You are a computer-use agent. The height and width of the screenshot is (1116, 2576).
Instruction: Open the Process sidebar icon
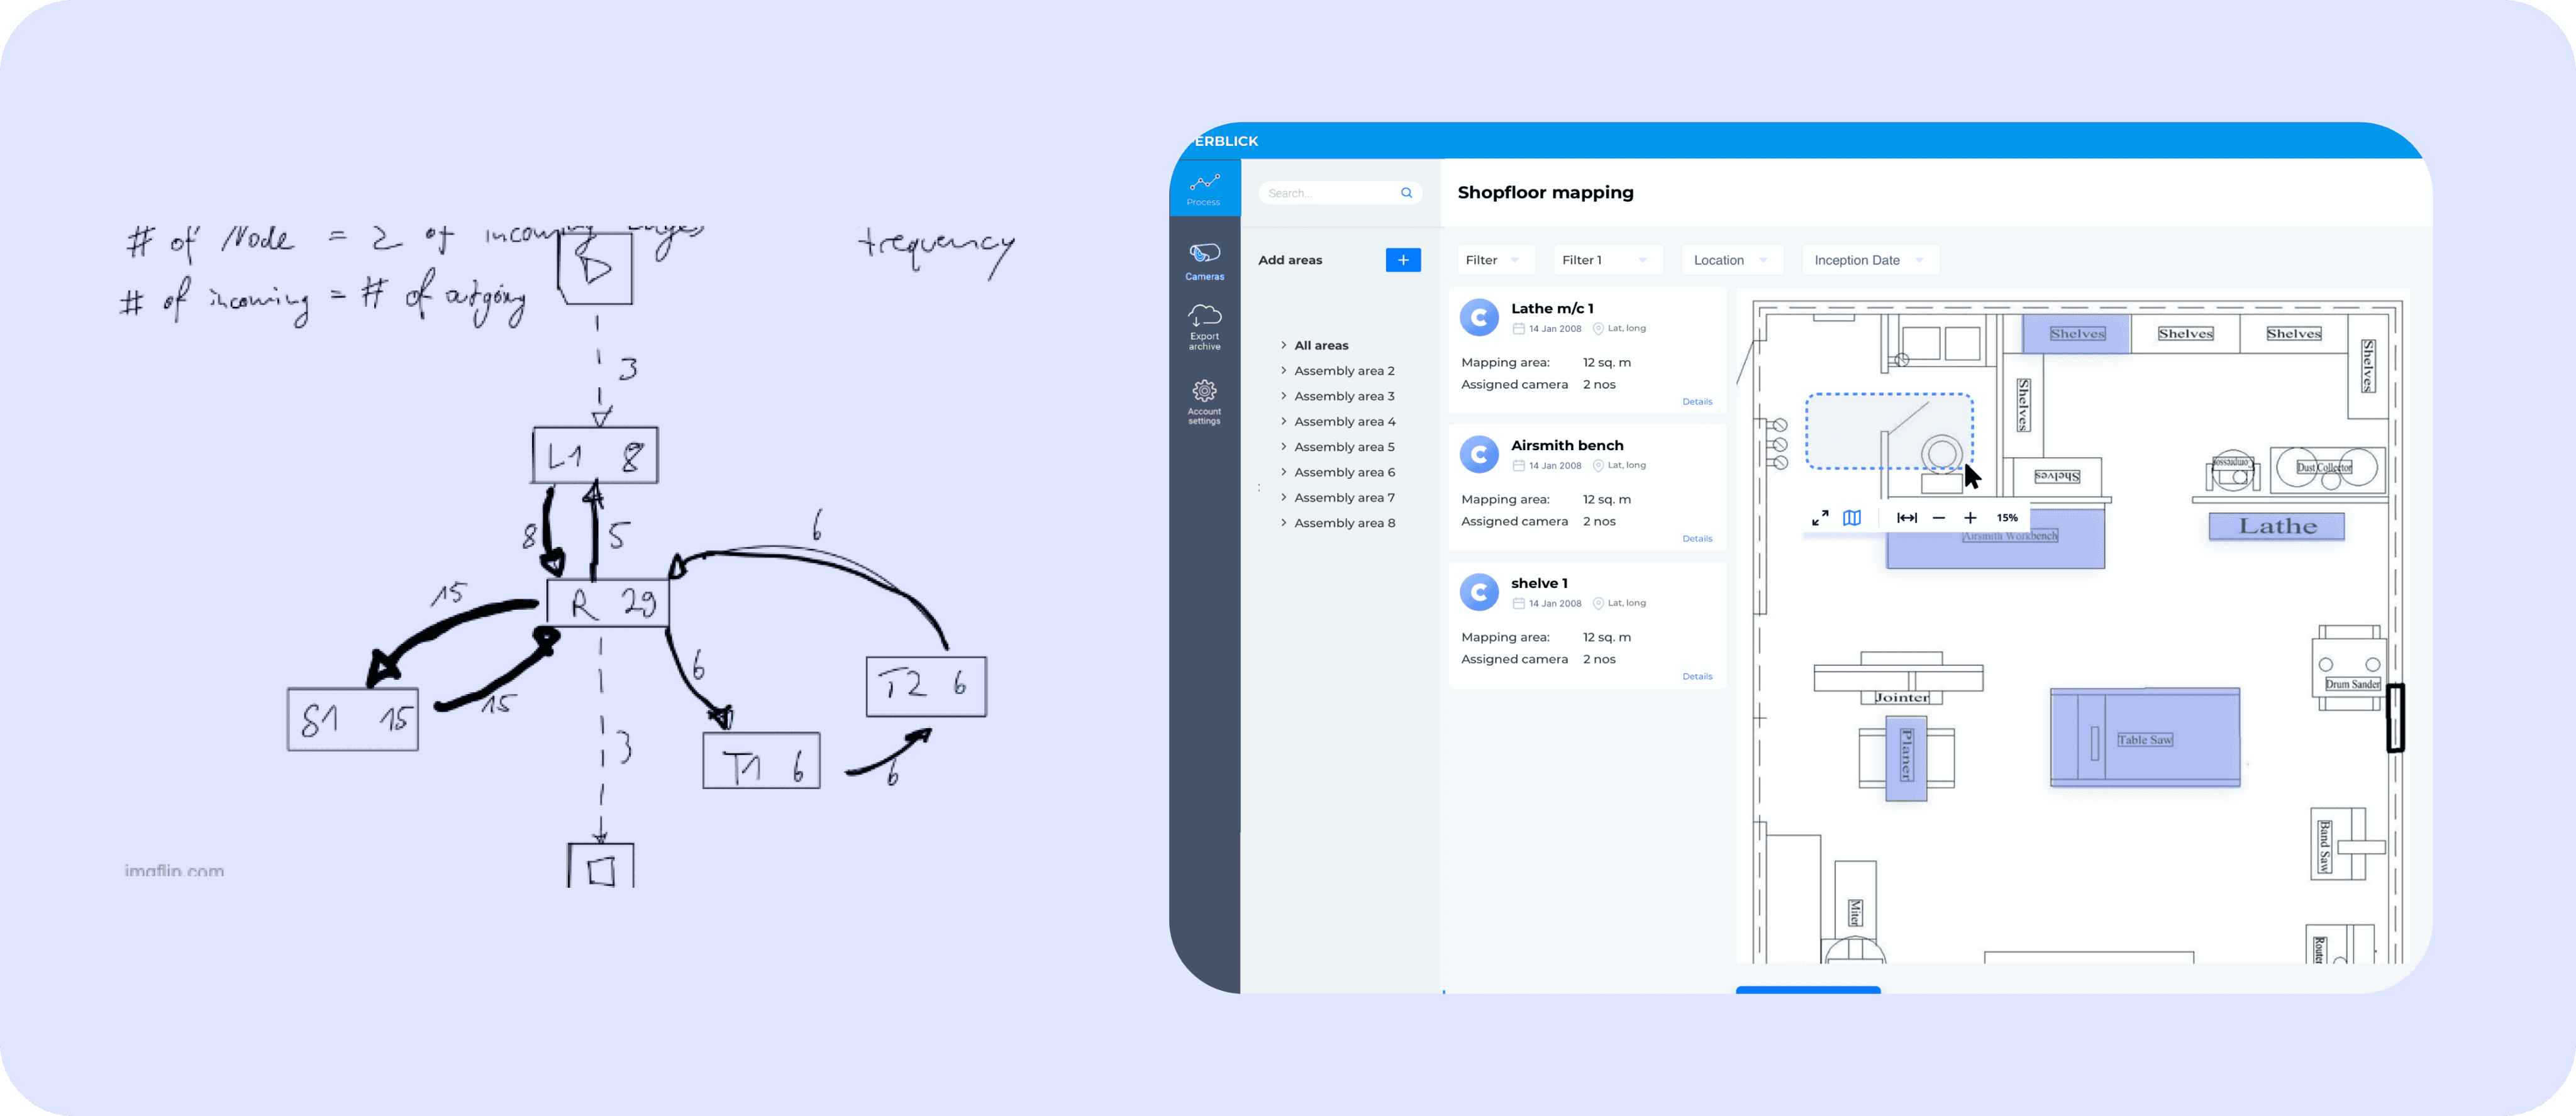click(1204, 187)
